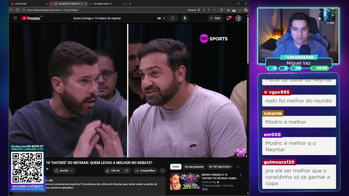Image resolution: width=349 pixels, height=196 pixels.
Task: Show more filter chips arrow
Action: tap(238, 167)
